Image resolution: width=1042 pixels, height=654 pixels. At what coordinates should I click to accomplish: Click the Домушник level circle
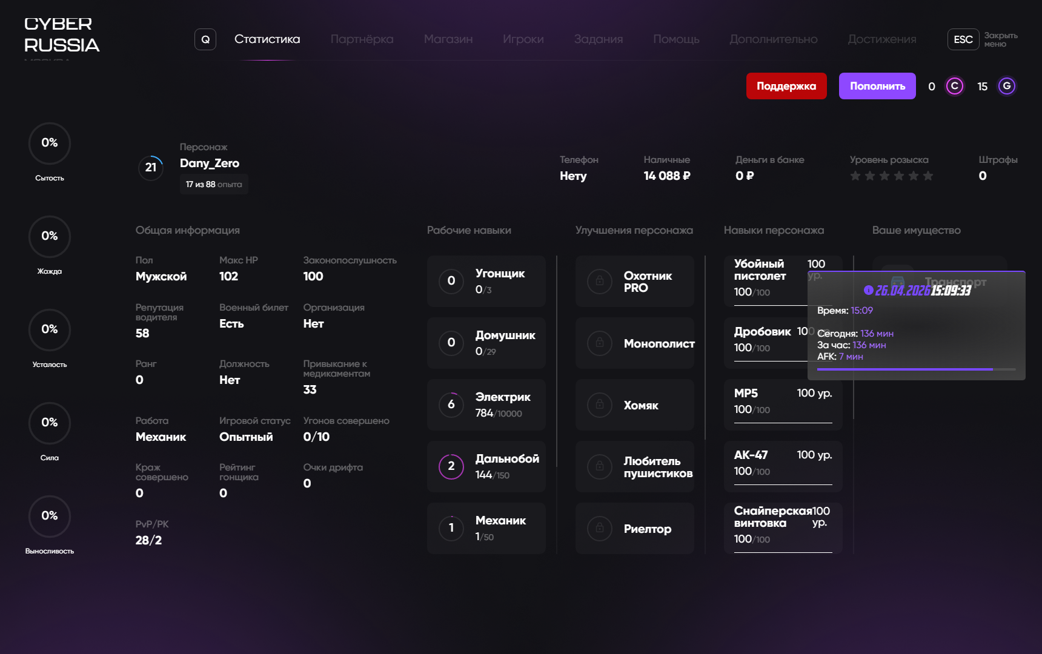tap(451, 343)
